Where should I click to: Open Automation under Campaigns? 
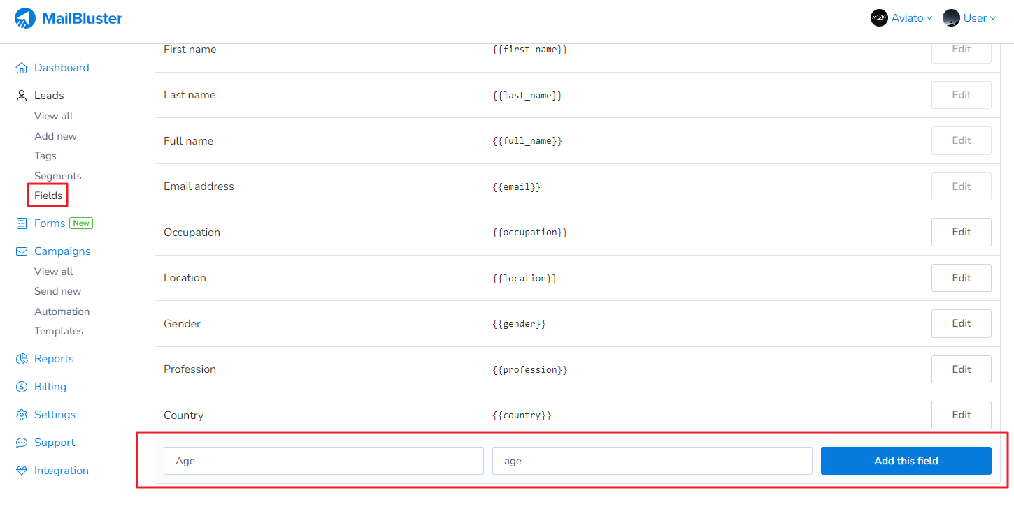click(x=62, y=311)
